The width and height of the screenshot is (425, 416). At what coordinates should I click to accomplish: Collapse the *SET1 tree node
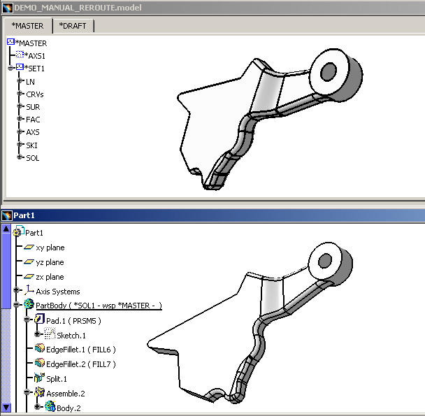coord(10,68)
